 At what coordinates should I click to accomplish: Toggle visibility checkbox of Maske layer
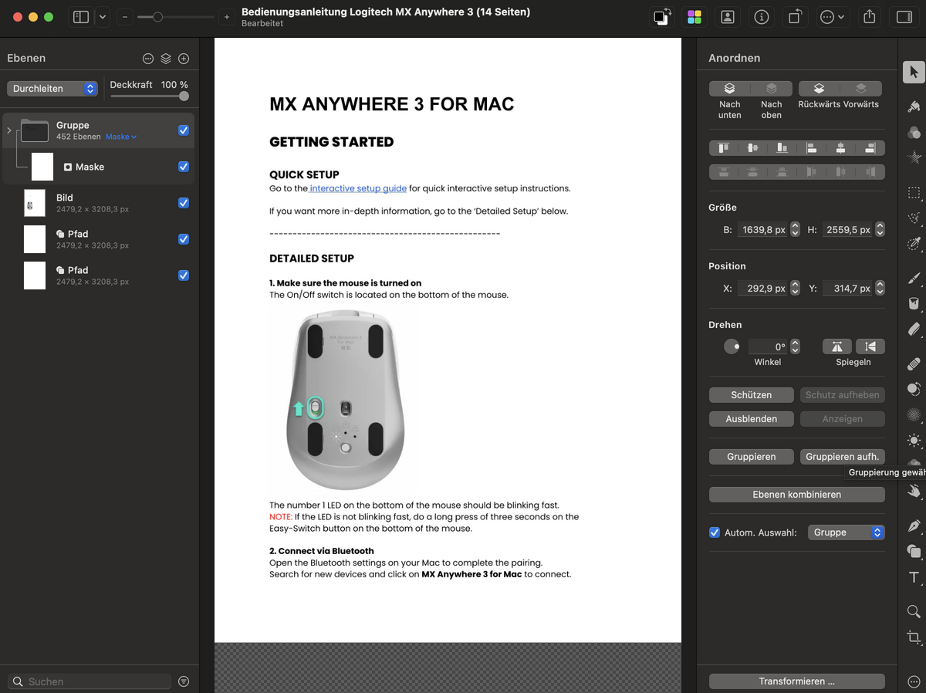(x=184, y=167)
